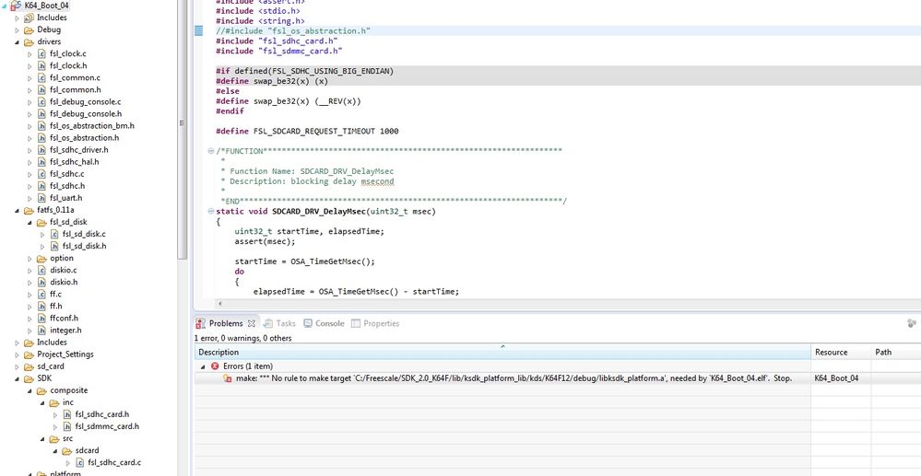Viewport: 921px width, 476px height.
Task: Select fsl_clock.c file icon
Action: coord(41,54)
